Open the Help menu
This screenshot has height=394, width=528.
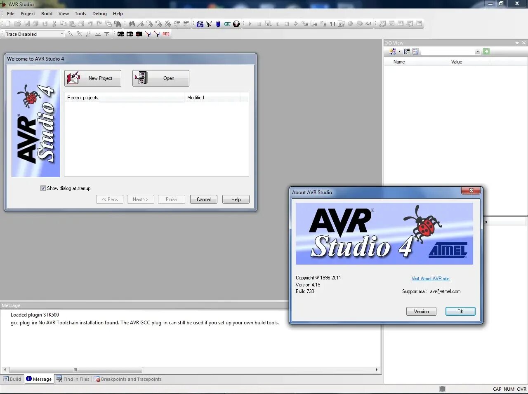tap(118, 14)
